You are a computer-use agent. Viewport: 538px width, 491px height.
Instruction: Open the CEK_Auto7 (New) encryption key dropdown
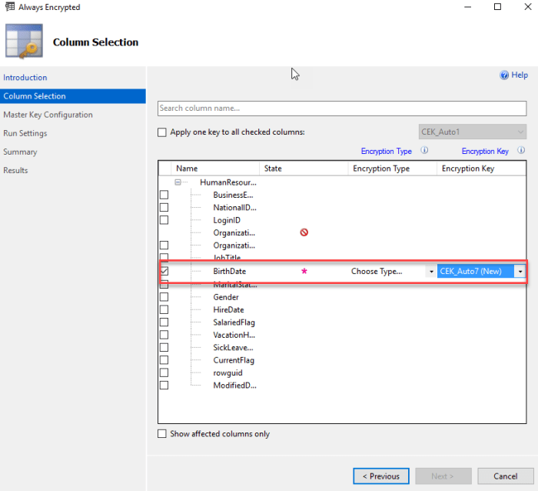[x=520, y=272]
